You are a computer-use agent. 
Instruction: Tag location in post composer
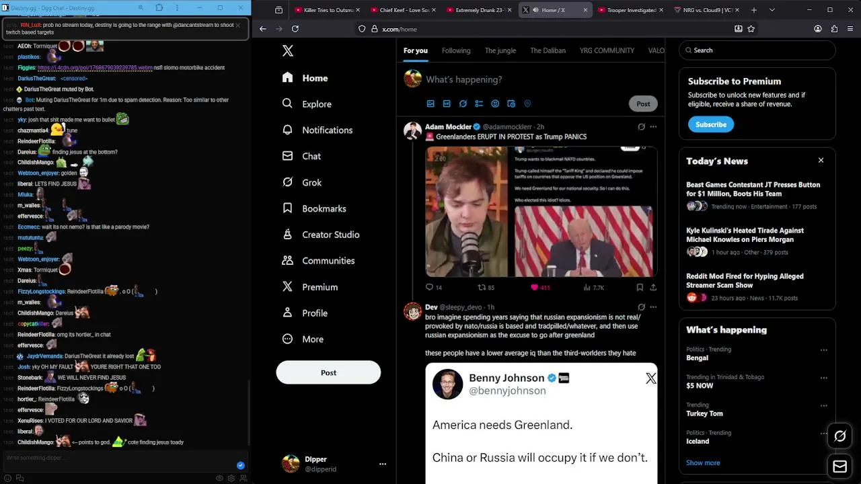527,104
